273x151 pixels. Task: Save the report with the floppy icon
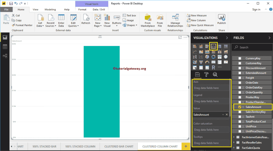(11, 3)
